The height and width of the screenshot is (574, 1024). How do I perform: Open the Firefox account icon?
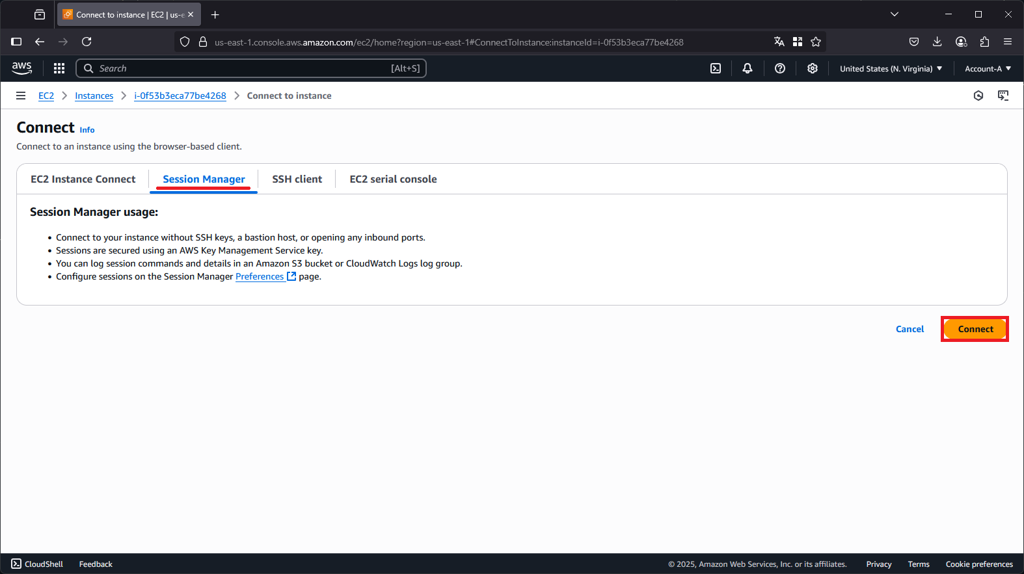coord(961,42)
